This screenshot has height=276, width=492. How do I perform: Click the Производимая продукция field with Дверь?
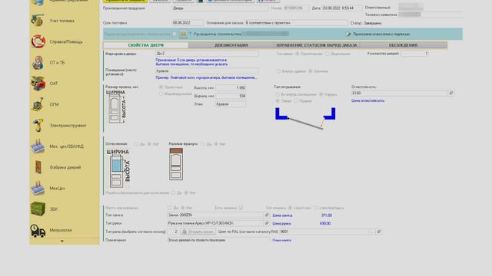point(220,8)
